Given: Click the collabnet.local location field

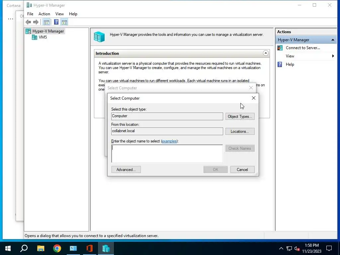Looking at the screenshot, I should pos(167,131).
